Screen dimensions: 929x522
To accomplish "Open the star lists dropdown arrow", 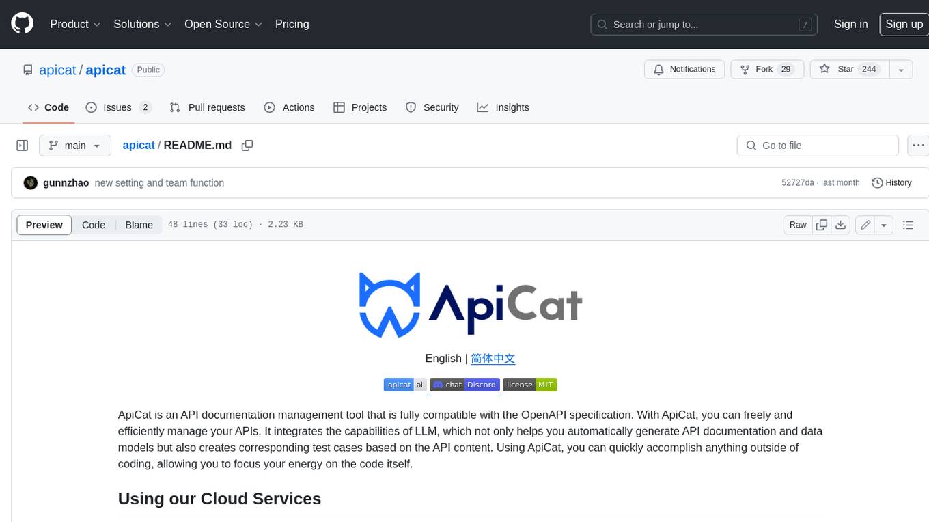I will tap(901, 69).
